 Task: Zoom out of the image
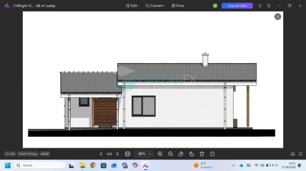tap(170, 154)
